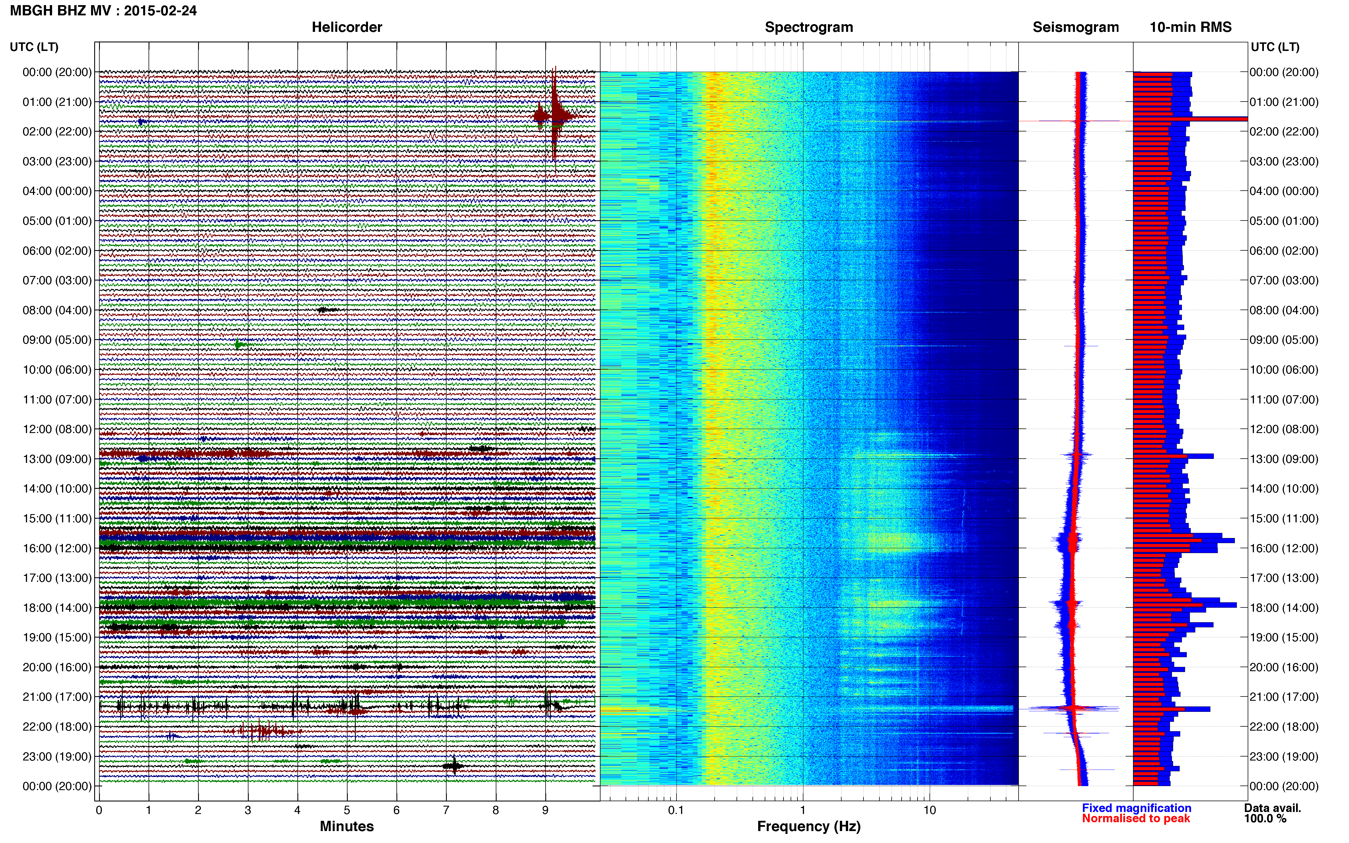Click the 'Normalised to peak' legend text
Screen dimensions: 1349x843
tap(1136, 819)
